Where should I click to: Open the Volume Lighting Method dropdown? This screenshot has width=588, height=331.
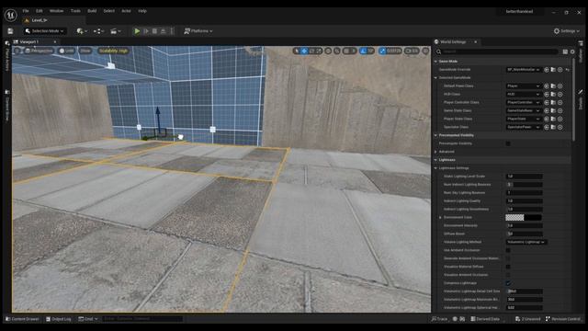click(526, 242)
